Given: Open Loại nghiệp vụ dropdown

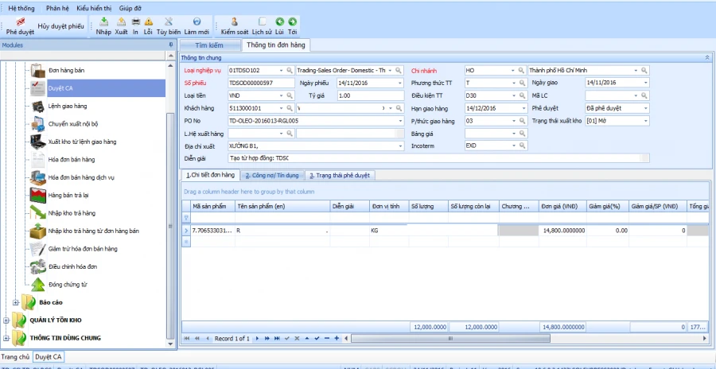Looking at the screenshot, I should point(280,70).
